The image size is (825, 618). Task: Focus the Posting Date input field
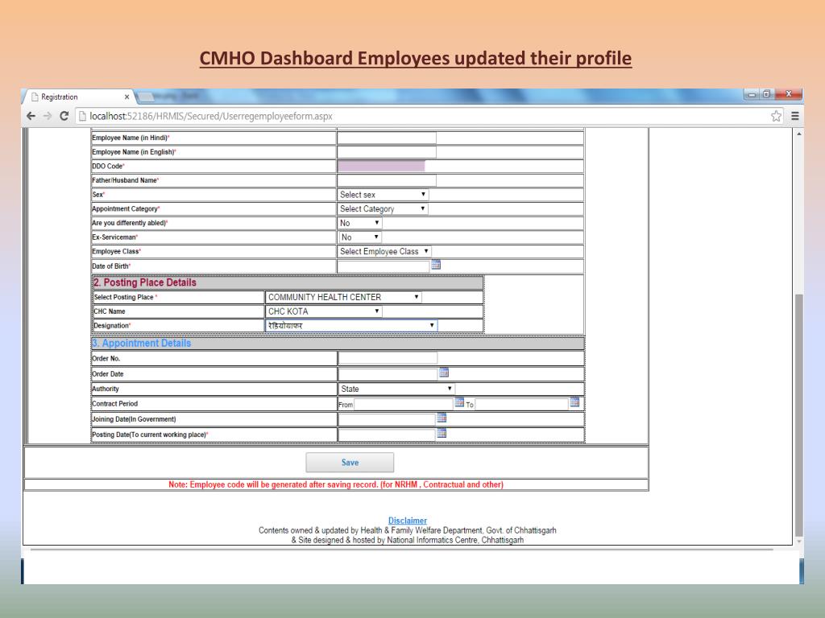(x=387, y=435)
